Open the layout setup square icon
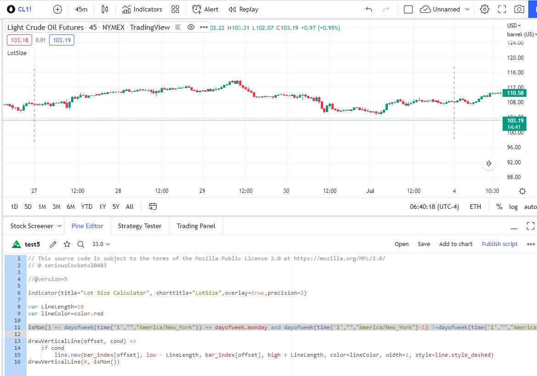Image resolution: width=537 pixels, height=376 pixels. click(x=408, y=9)
